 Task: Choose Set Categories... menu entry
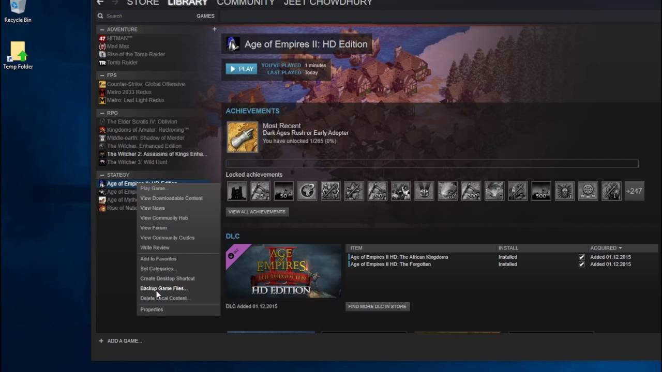tap(158, 269)
